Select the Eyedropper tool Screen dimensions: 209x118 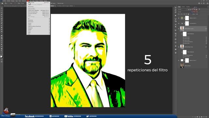[2, 21]
